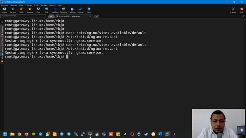Close the 192.168.33.21 session tab
Screen dimensions: 246x138
point(90,16)
